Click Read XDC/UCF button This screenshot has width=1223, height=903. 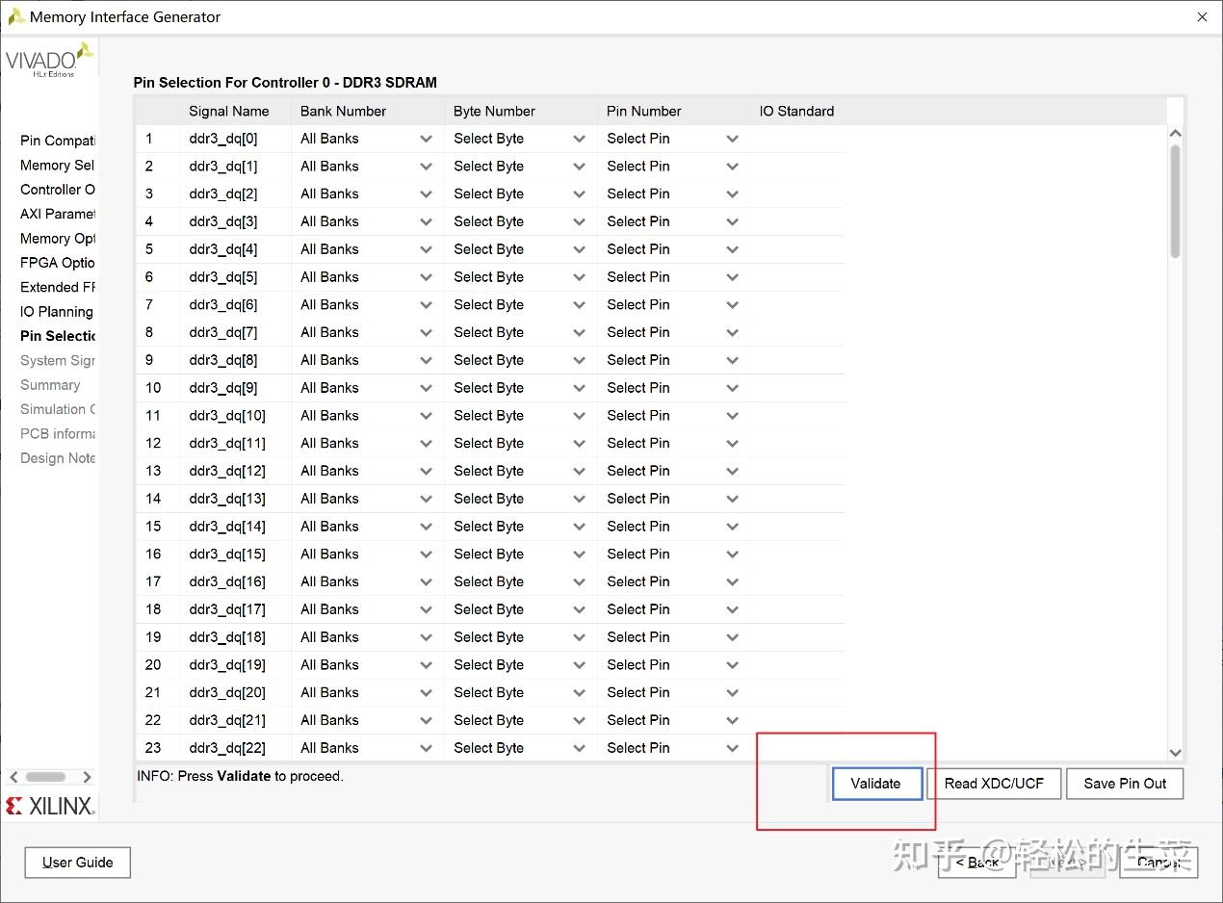coord(994,784)
